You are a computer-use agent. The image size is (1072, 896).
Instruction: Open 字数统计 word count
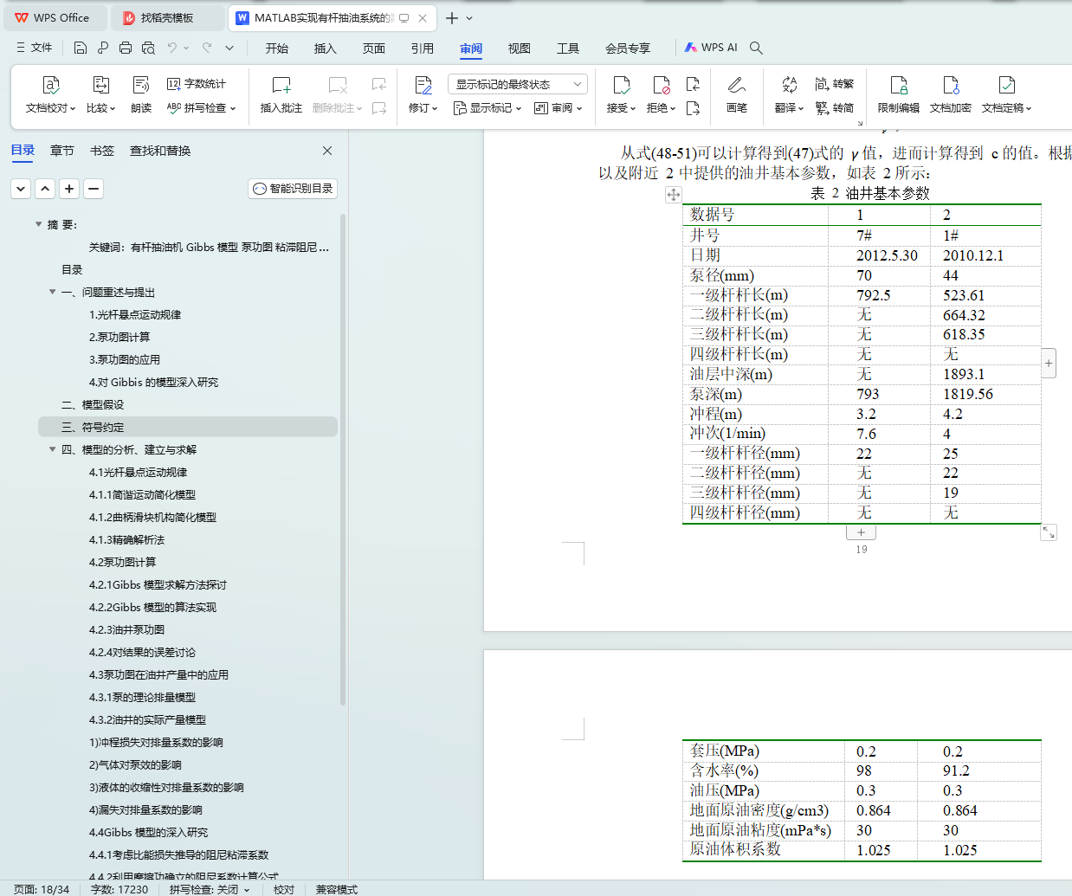197,84
